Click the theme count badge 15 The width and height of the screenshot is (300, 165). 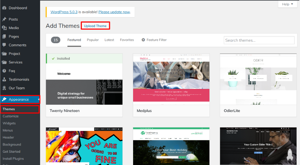(x=56, y=40)
